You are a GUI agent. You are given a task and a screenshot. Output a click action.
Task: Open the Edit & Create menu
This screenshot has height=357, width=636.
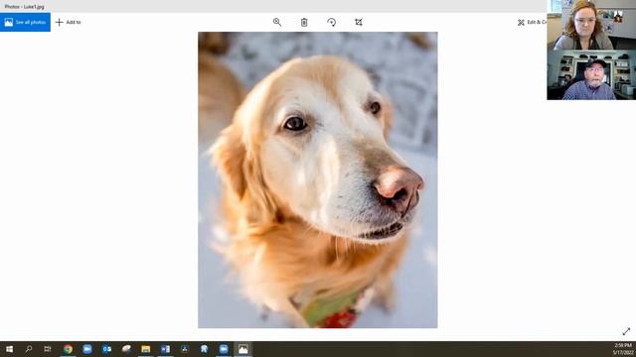532,22
